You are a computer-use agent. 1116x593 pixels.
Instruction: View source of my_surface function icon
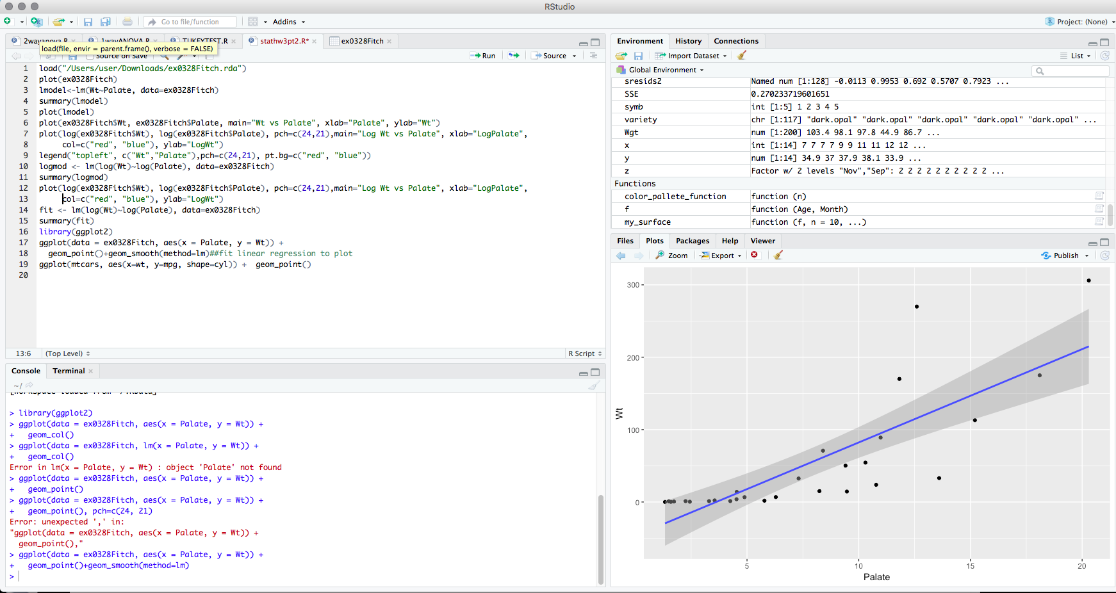coord(1099,222)
